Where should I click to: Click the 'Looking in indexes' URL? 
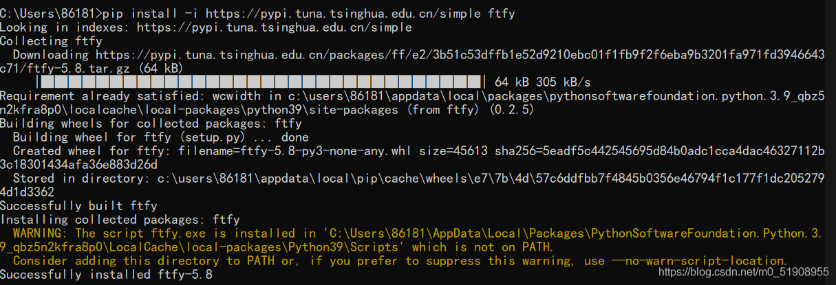tap(274, 27)
